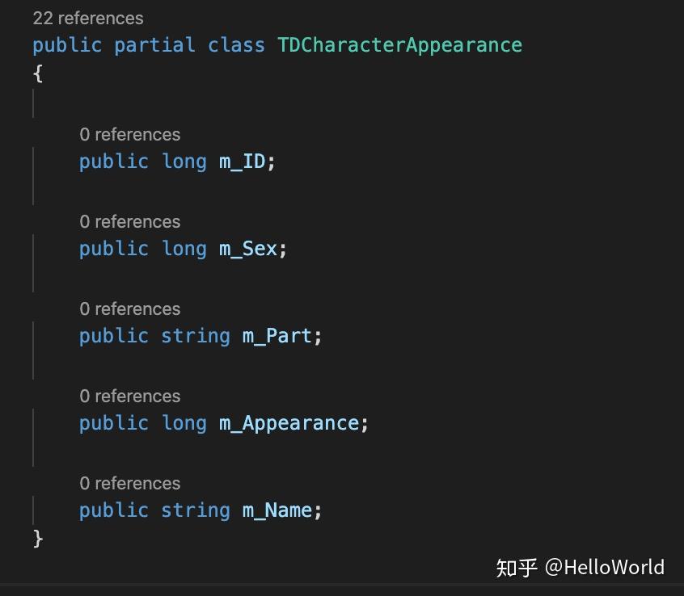The image size is (684, 596).
Task: Click the class keyword
Action: click(236, 45)
